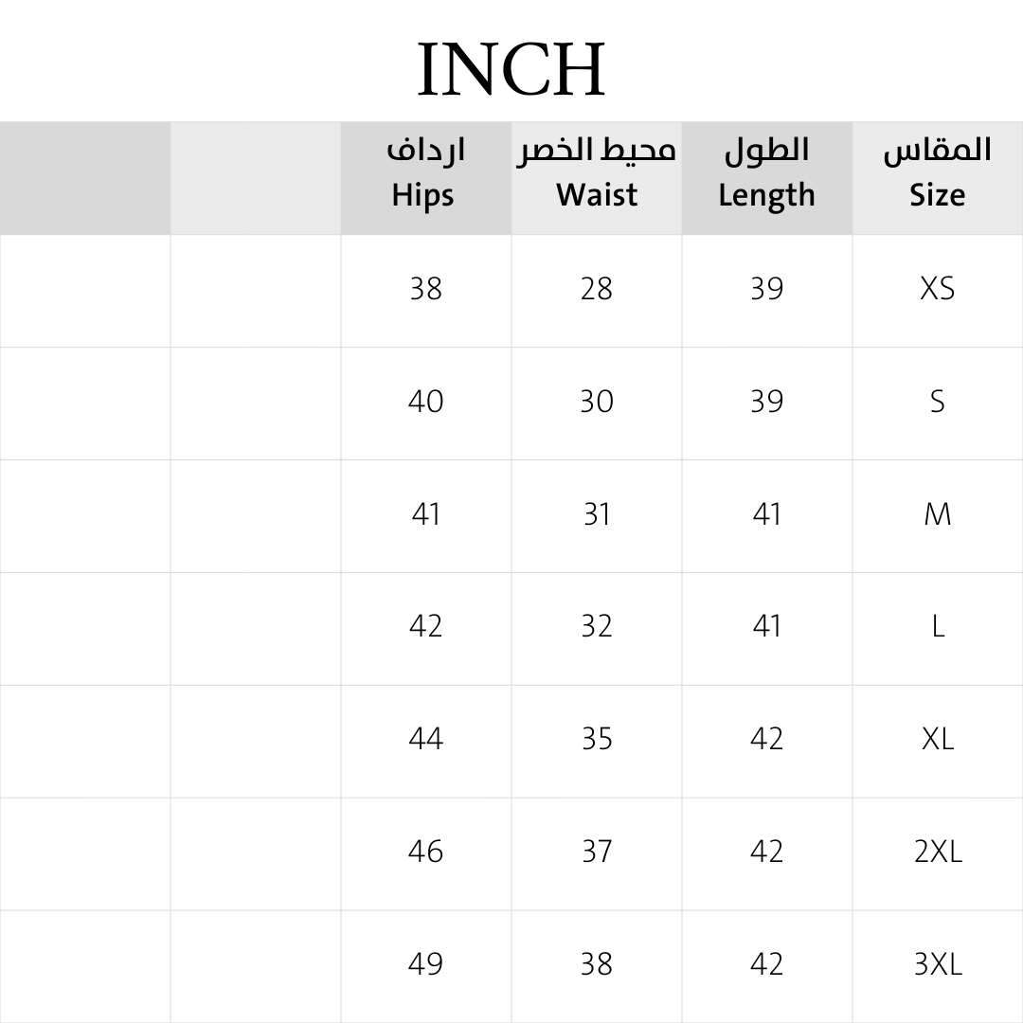Viewport: 1023px width, 1023px height.
Task: Click the M waist value 31
Action: coord(597,514)
